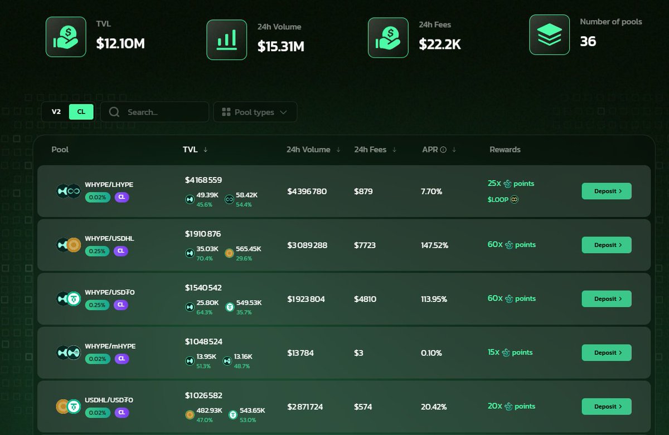Click the WHYPE/LHYPE pool token pair icon

pos(69,191)
